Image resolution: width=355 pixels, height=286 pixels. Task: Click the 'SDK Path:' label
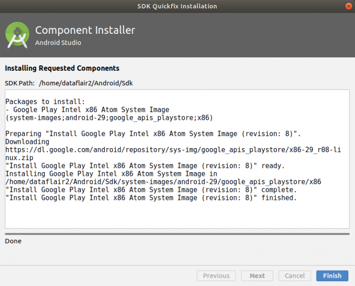[x=20, y=83]
